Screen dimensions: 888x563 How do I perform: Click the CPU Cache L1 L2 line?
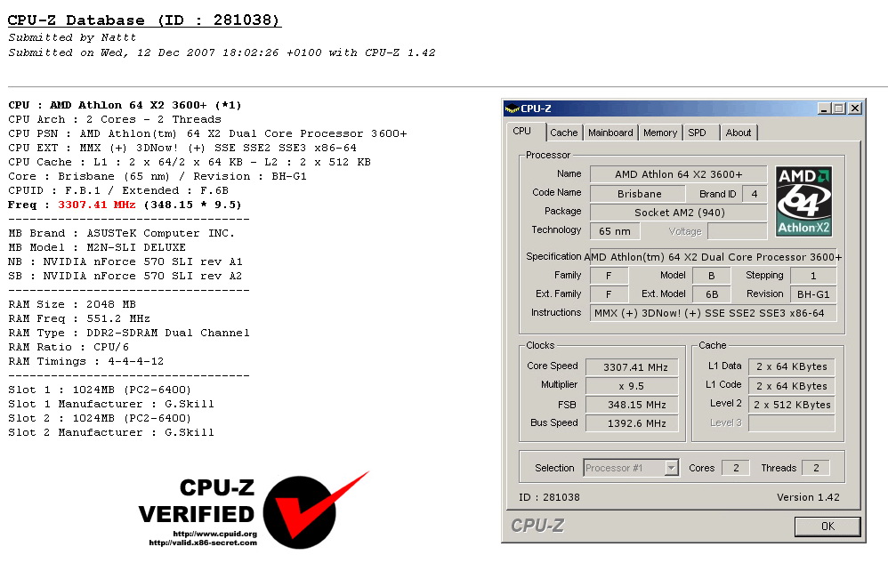pyautogui.click(x=190, y=162)
